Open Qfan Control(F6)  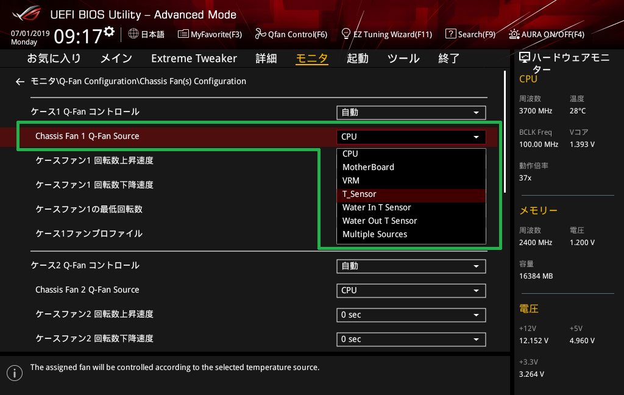[291, 34]
